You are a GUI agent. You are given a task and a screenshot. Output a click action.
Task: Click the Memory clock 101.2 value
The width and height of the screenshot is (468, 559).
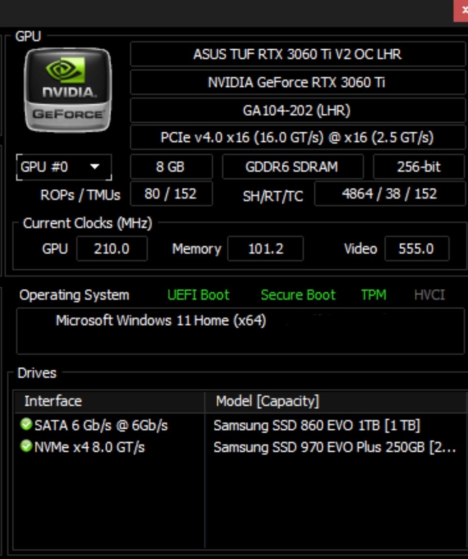[265, 249]
